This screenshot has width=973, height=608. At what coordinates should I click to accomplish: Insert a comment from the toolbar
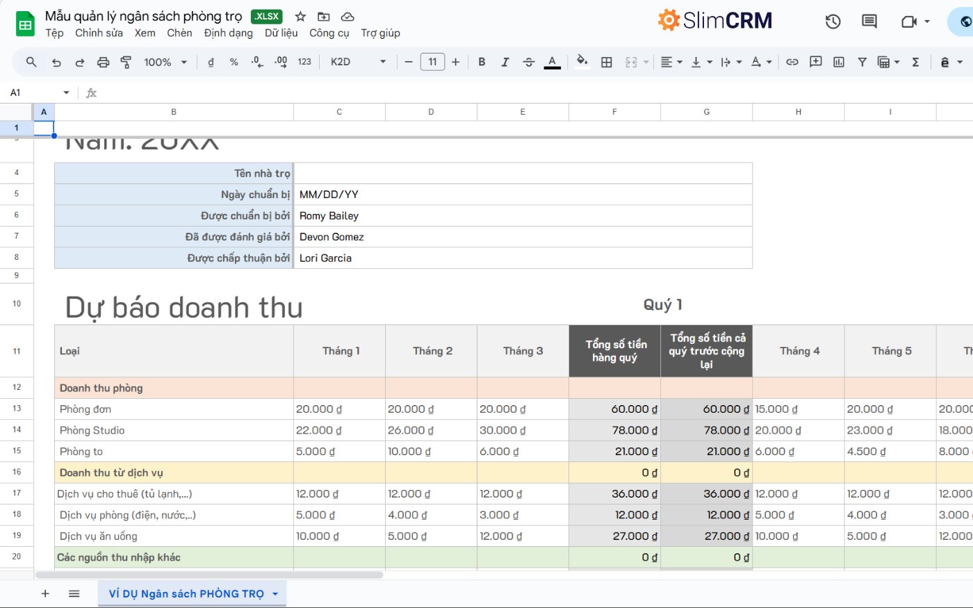(815, 62)
